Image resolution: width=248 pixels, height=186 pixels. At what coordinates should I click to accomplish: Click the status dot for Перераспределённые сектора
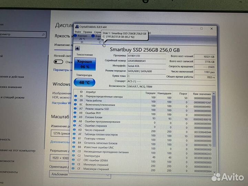click(x=75, y=96)
